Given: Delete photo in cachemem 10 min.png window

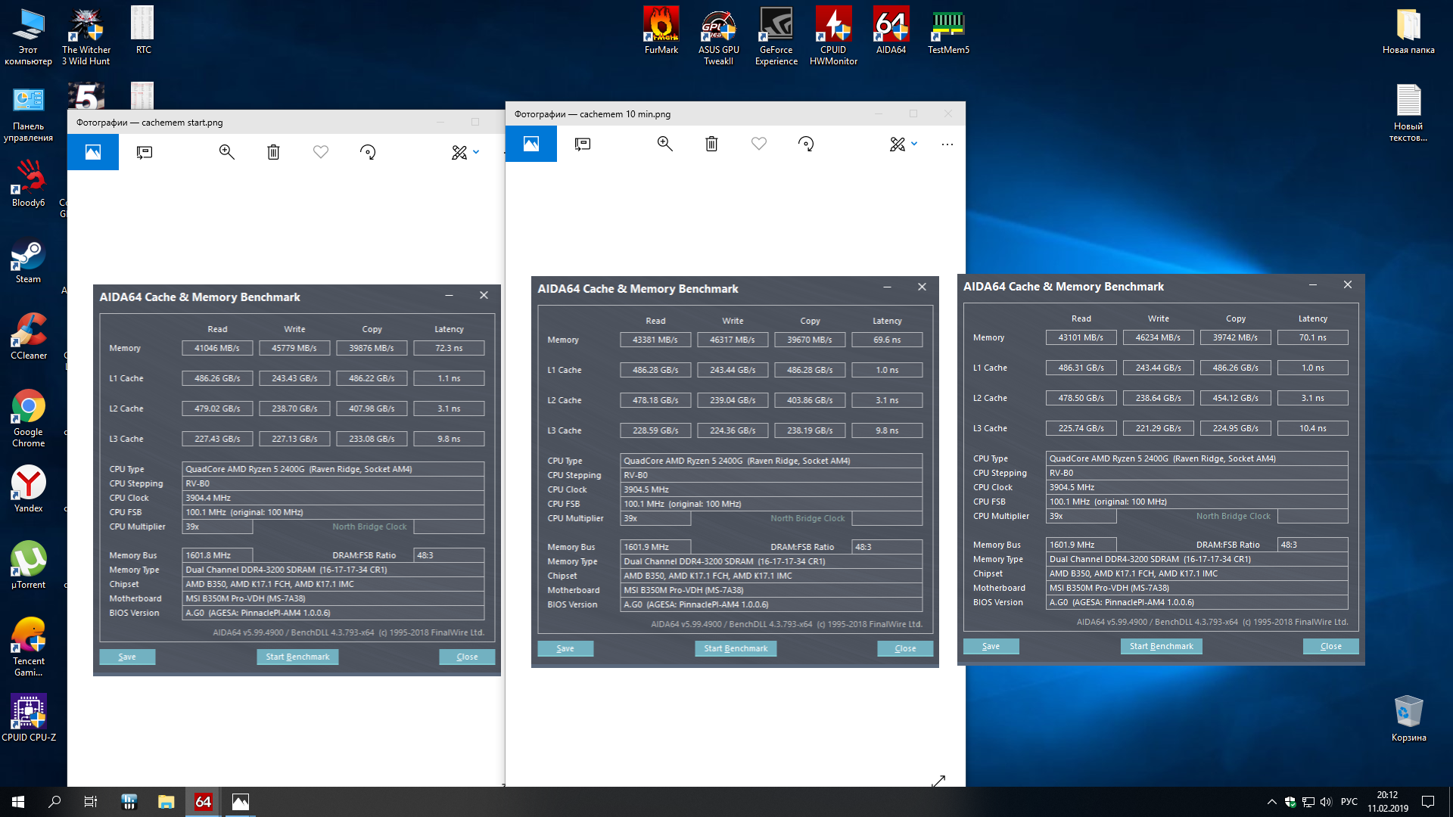Looking at the screenshot, I should point(711,144).
